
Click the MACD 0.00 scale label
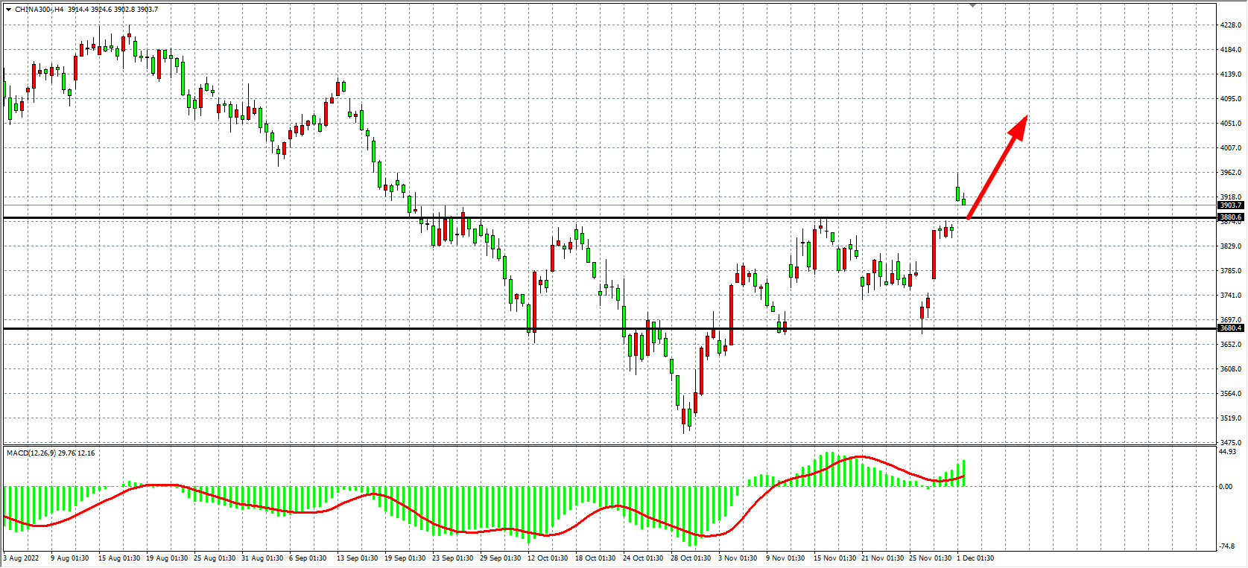(x=1226, y=487)
